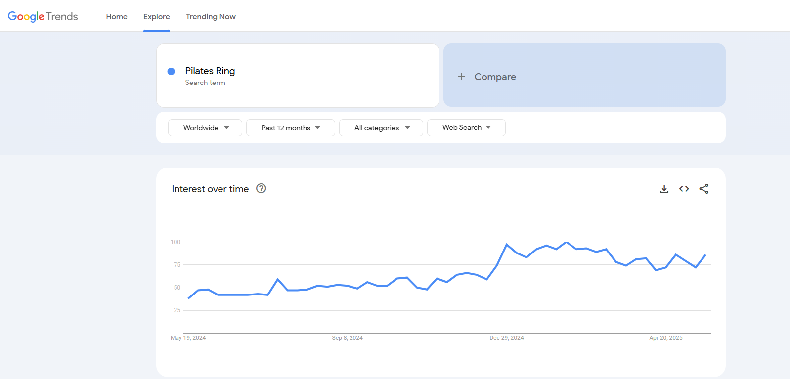Click the Interest over time heading
Viewport: 790px width, 379px height.
point(210,189)
